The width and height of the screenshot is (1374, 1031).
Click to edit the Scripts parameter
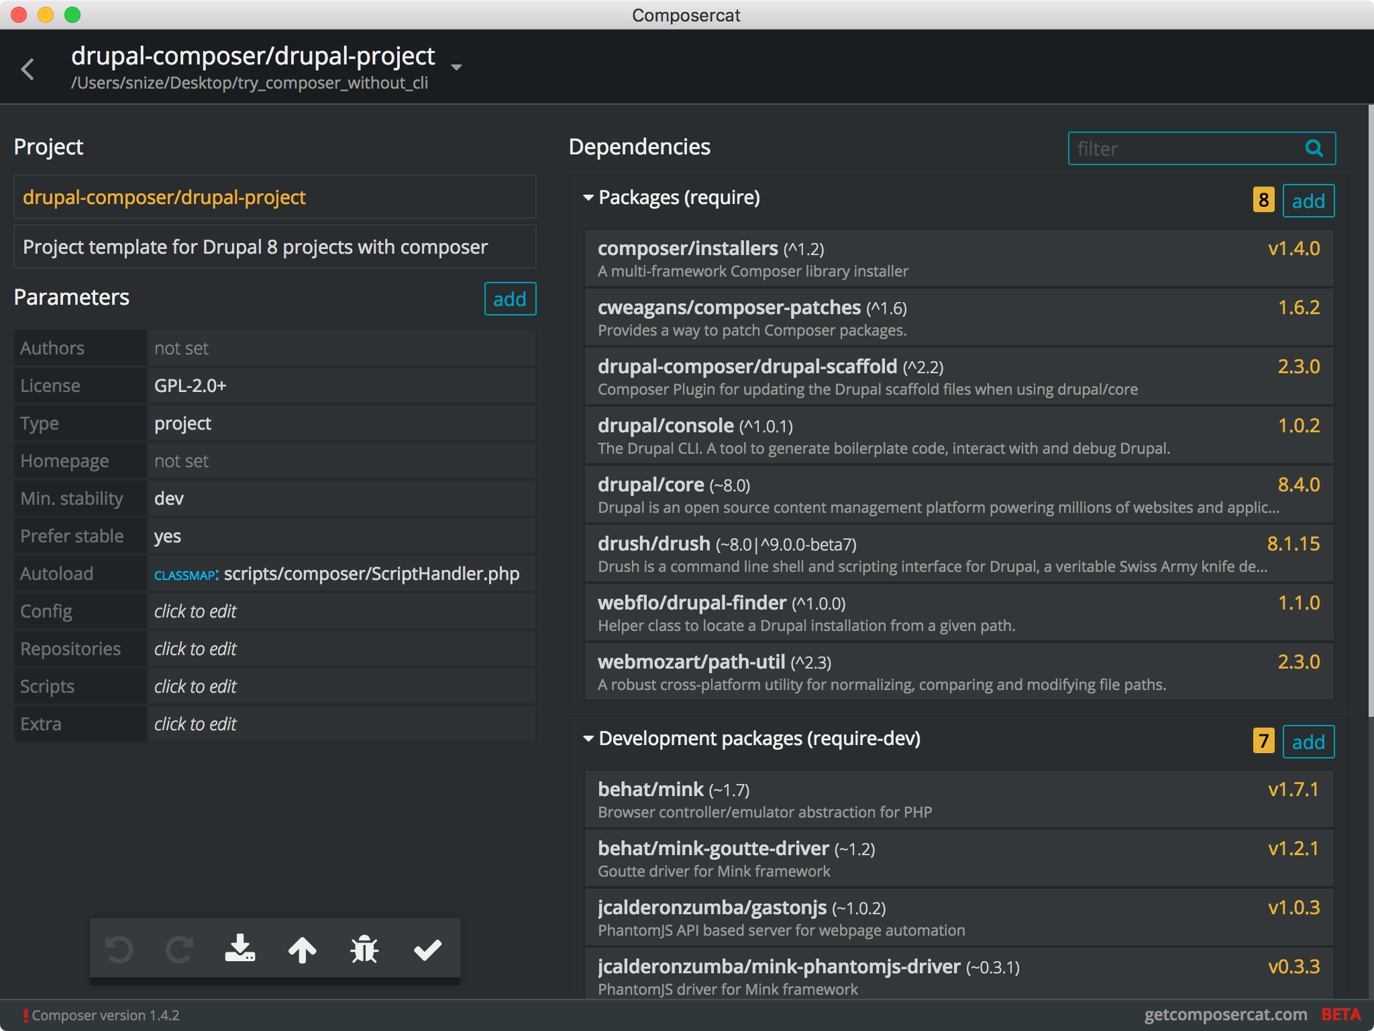coord(341,687)
